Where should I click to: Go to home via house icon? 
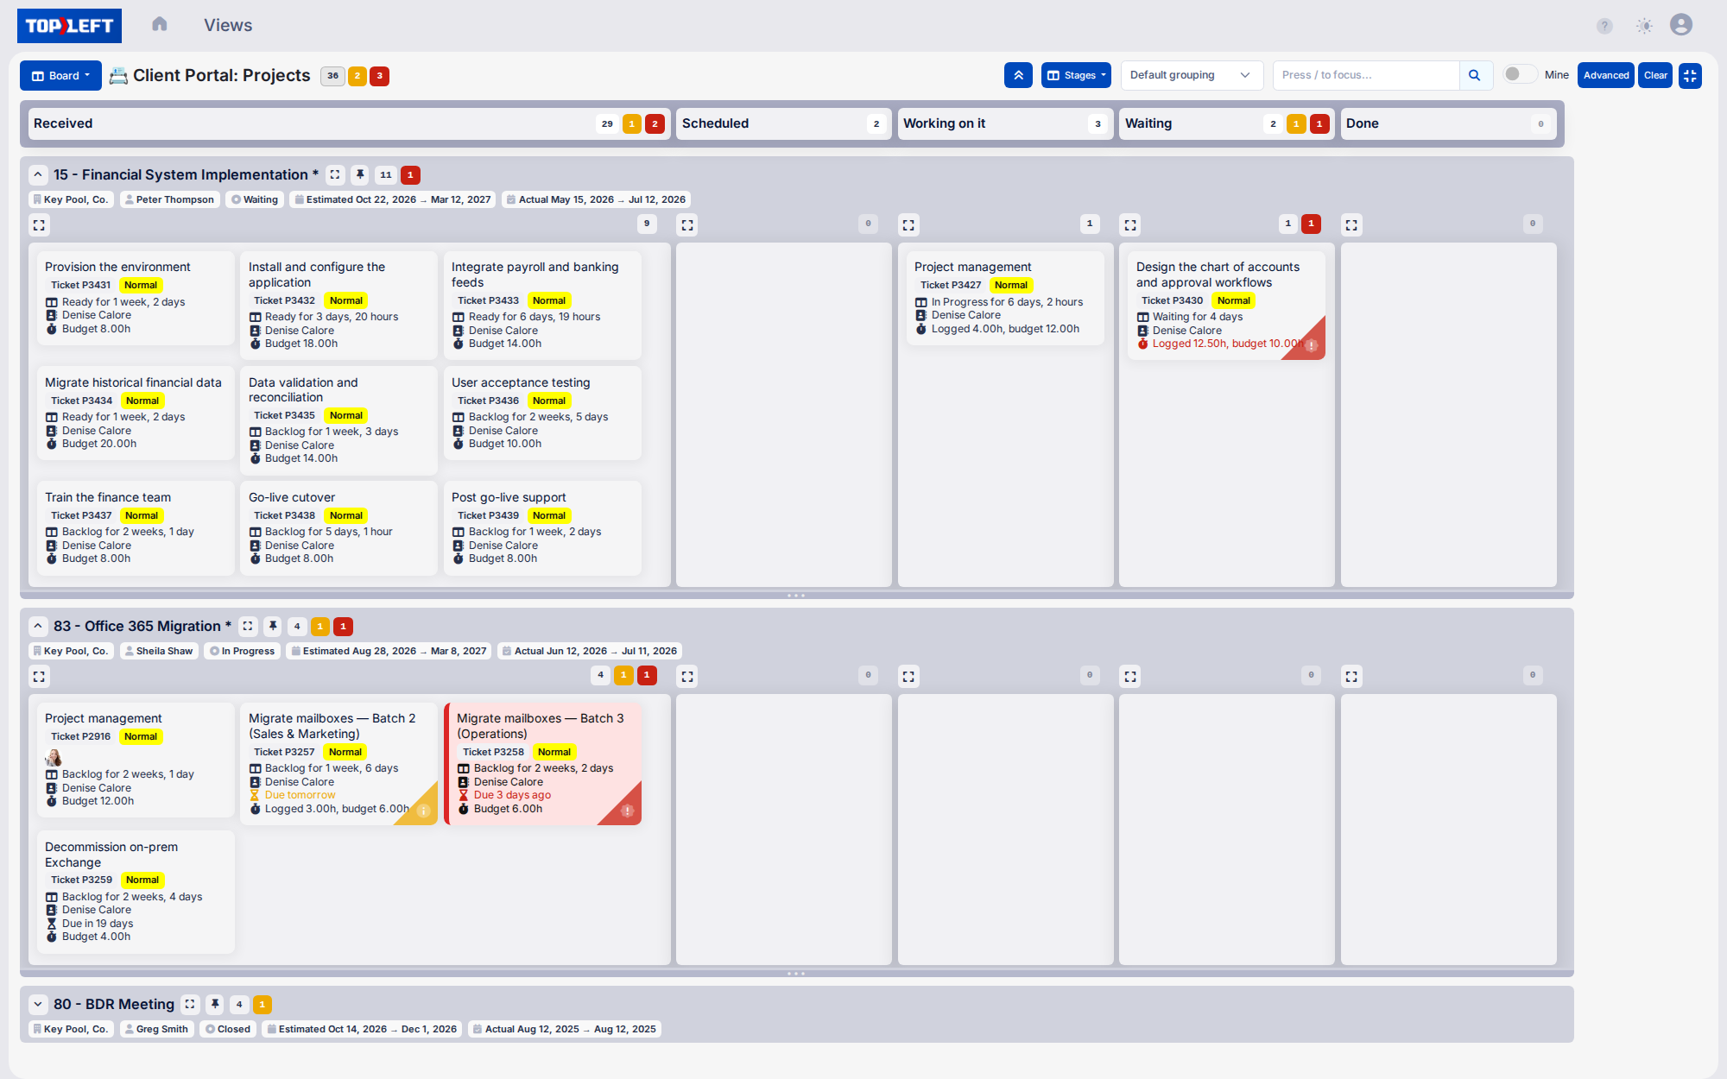(x=159, y=24)
